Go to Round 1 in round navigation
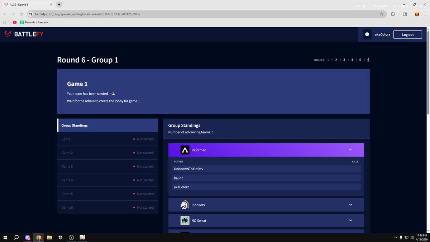Screen dimensions: 430x242 click(328, 60)
